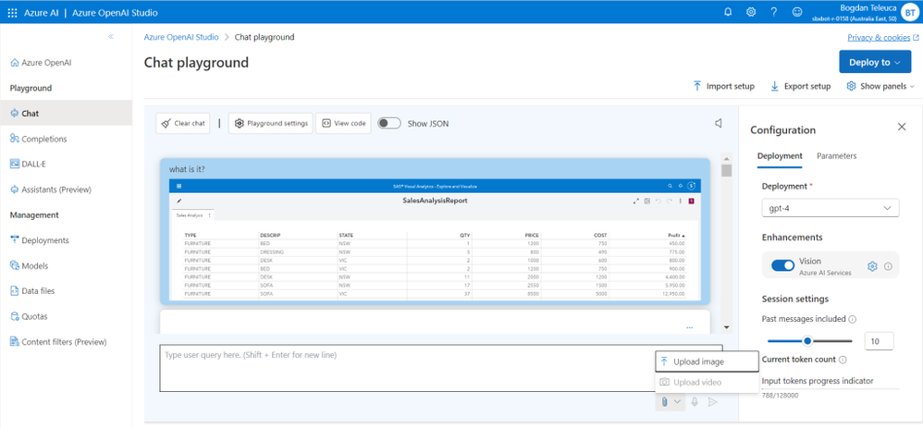The image size is (923, 428).
Task: Choose Upload image from attachment menu
Action: pos(707,361)
